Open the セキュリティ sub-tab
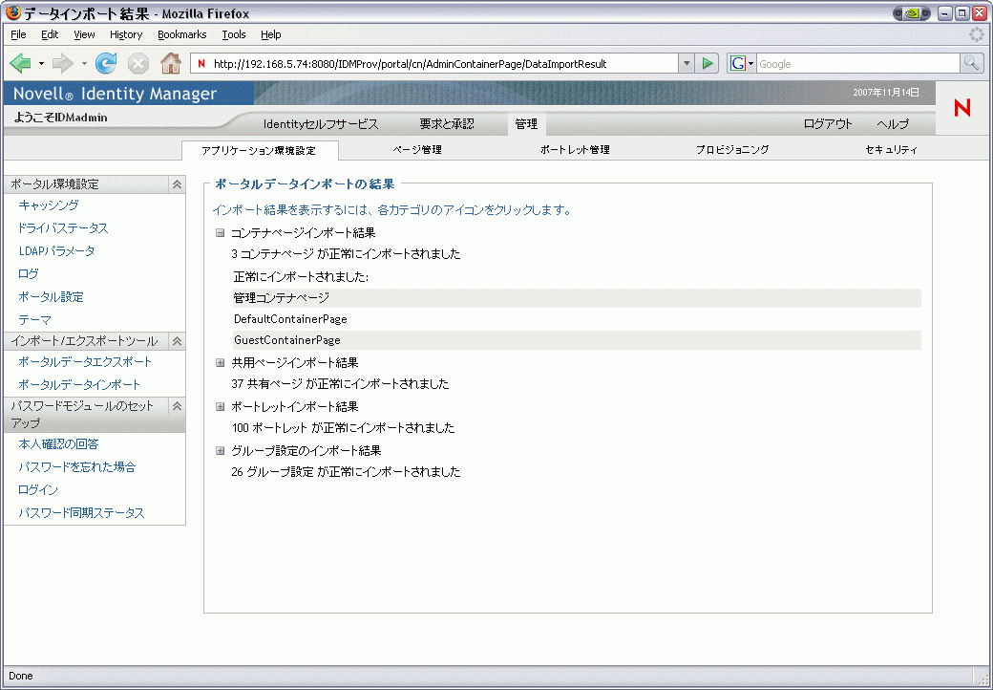This screenshot has width=993, height=690. pyautogui.click(x=891, y=149)
